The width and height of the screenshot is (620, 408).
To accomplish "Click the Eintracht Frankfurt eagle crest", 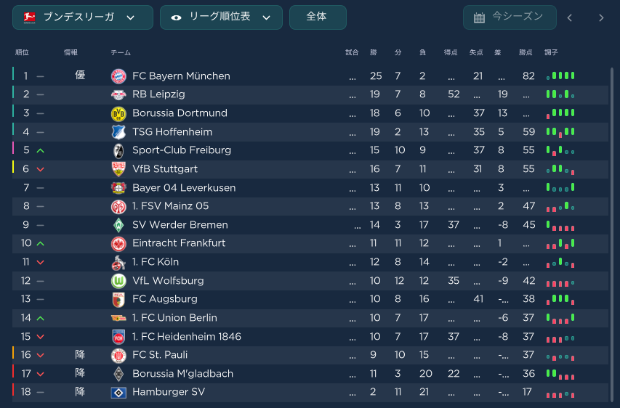I will point(118,244).
